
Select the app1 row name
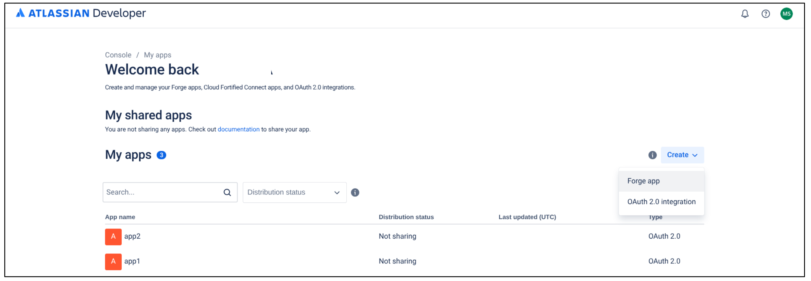[132, 261]
